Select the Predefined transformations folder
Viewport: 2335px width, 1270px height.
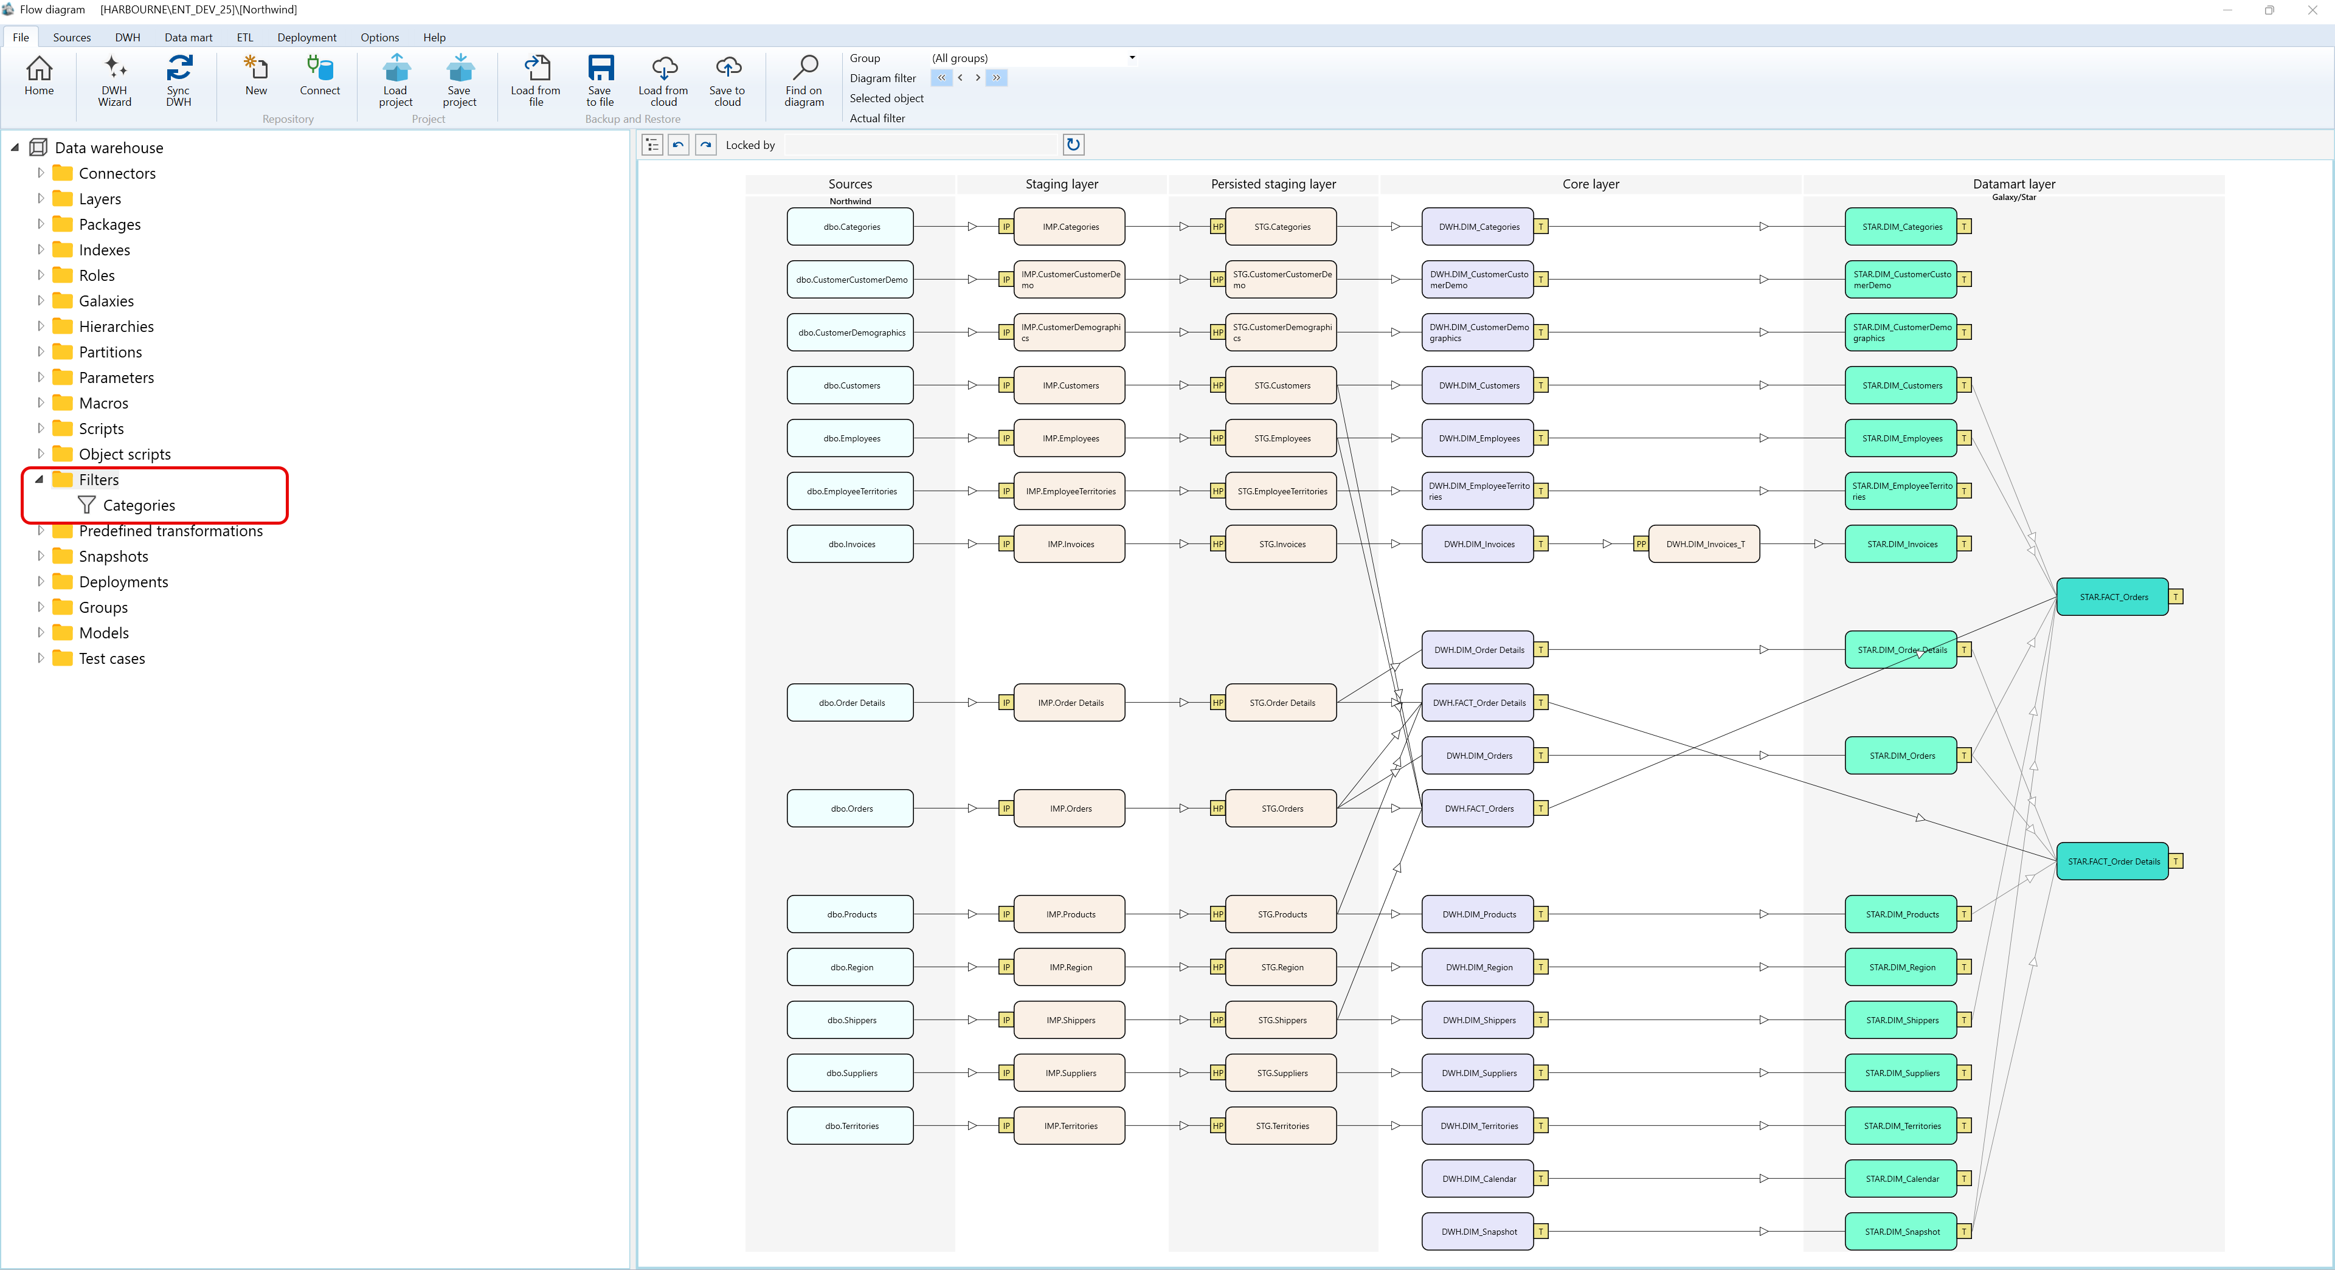[x=170, y=530]
